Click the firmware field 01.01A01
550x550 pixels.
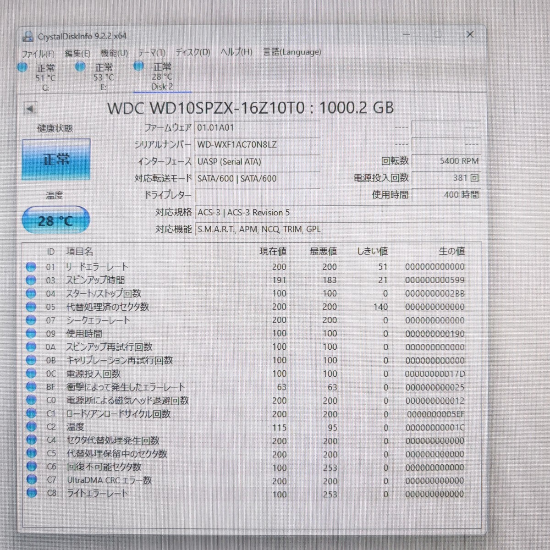click(257, 127)
